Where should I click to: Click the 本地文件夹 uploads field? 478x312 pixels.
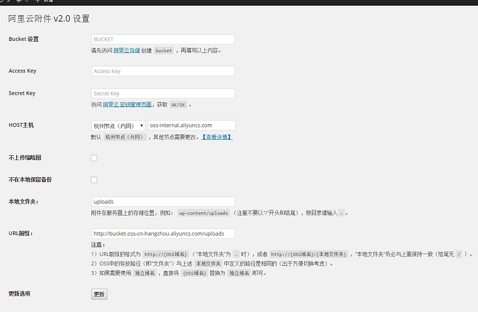(162, 202)
